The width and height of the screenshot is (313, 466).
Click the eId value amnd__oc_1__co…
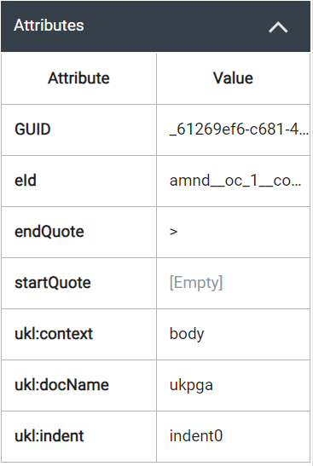coord(234,181)
